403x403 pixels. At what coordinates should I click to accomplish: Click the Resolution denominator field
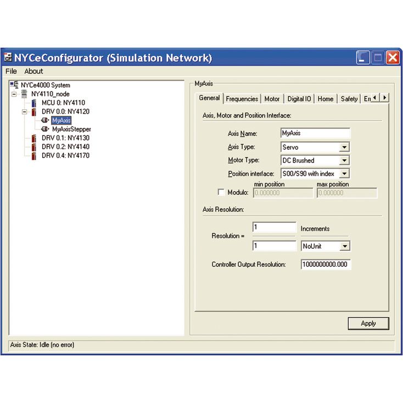(x=274, y=246)
